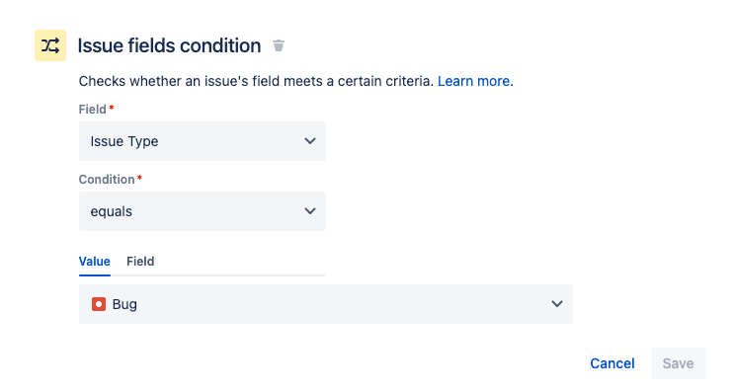Open the equals condition dropdown
This screenshot has width=736, height=390.
(x=203, y=211)
